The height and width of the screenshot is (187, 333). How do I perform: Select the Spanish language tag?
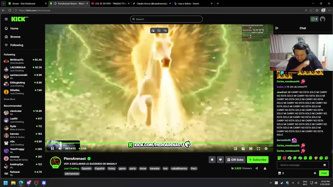tap(86, 169)
